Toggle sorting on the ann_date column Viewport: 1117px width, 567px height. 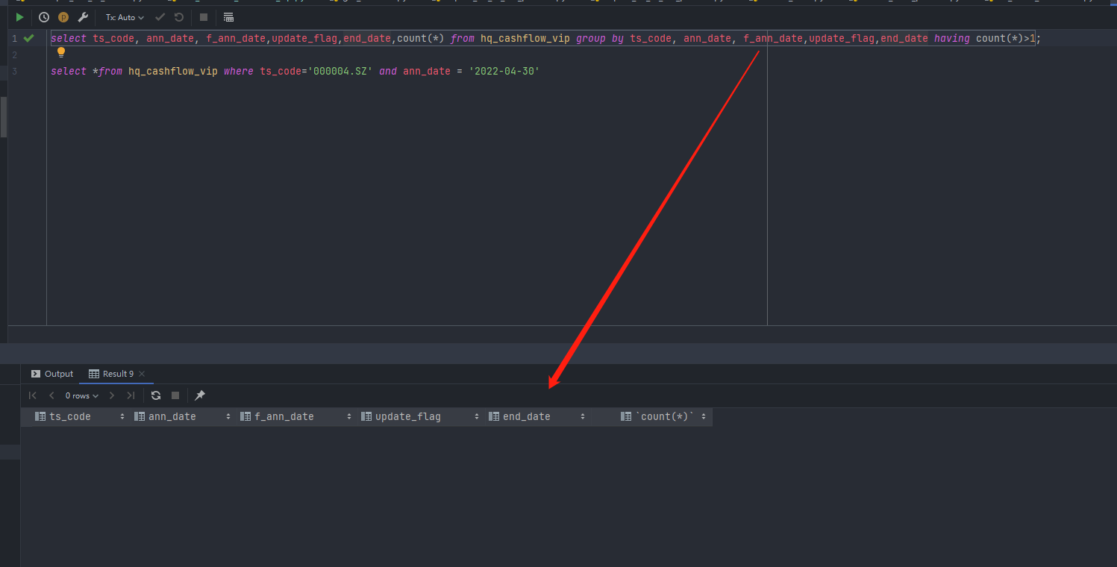[228, 417]
